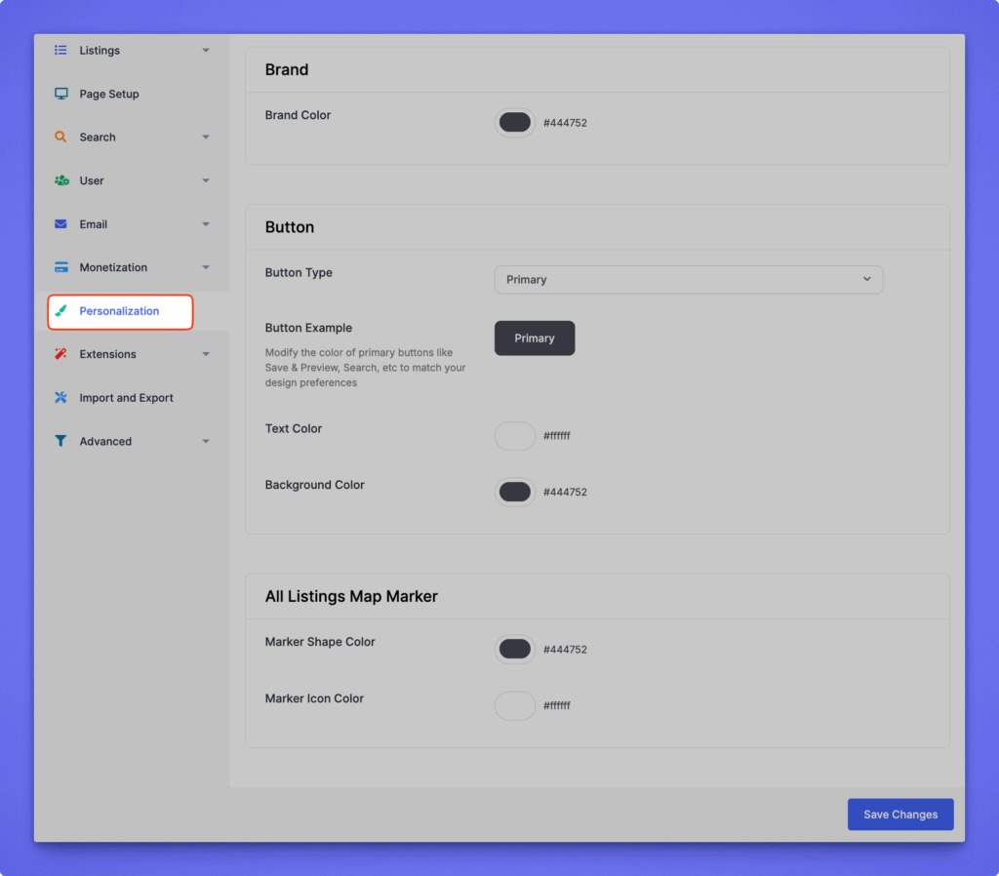This screenshot has height=876, width=999.
Task: Click the Listings list icon in sidebar
Action: pyautogui.click(x=60, y=51)
